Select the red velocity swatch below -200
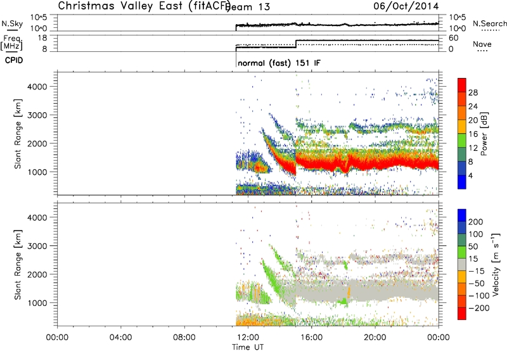The height and width of the screenshot is (351, 507). coord(462,314)
